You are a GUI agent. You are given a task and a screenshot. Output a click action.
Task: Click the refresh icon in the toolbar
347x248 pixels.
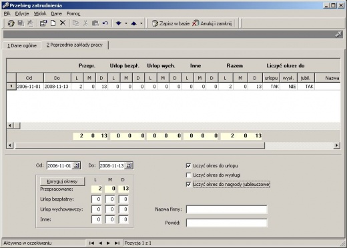click(x=11, y=23)
